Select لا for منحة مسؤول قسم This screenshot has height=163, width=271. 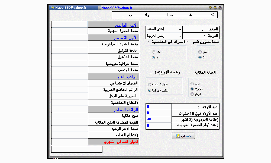tap(200, 57)
